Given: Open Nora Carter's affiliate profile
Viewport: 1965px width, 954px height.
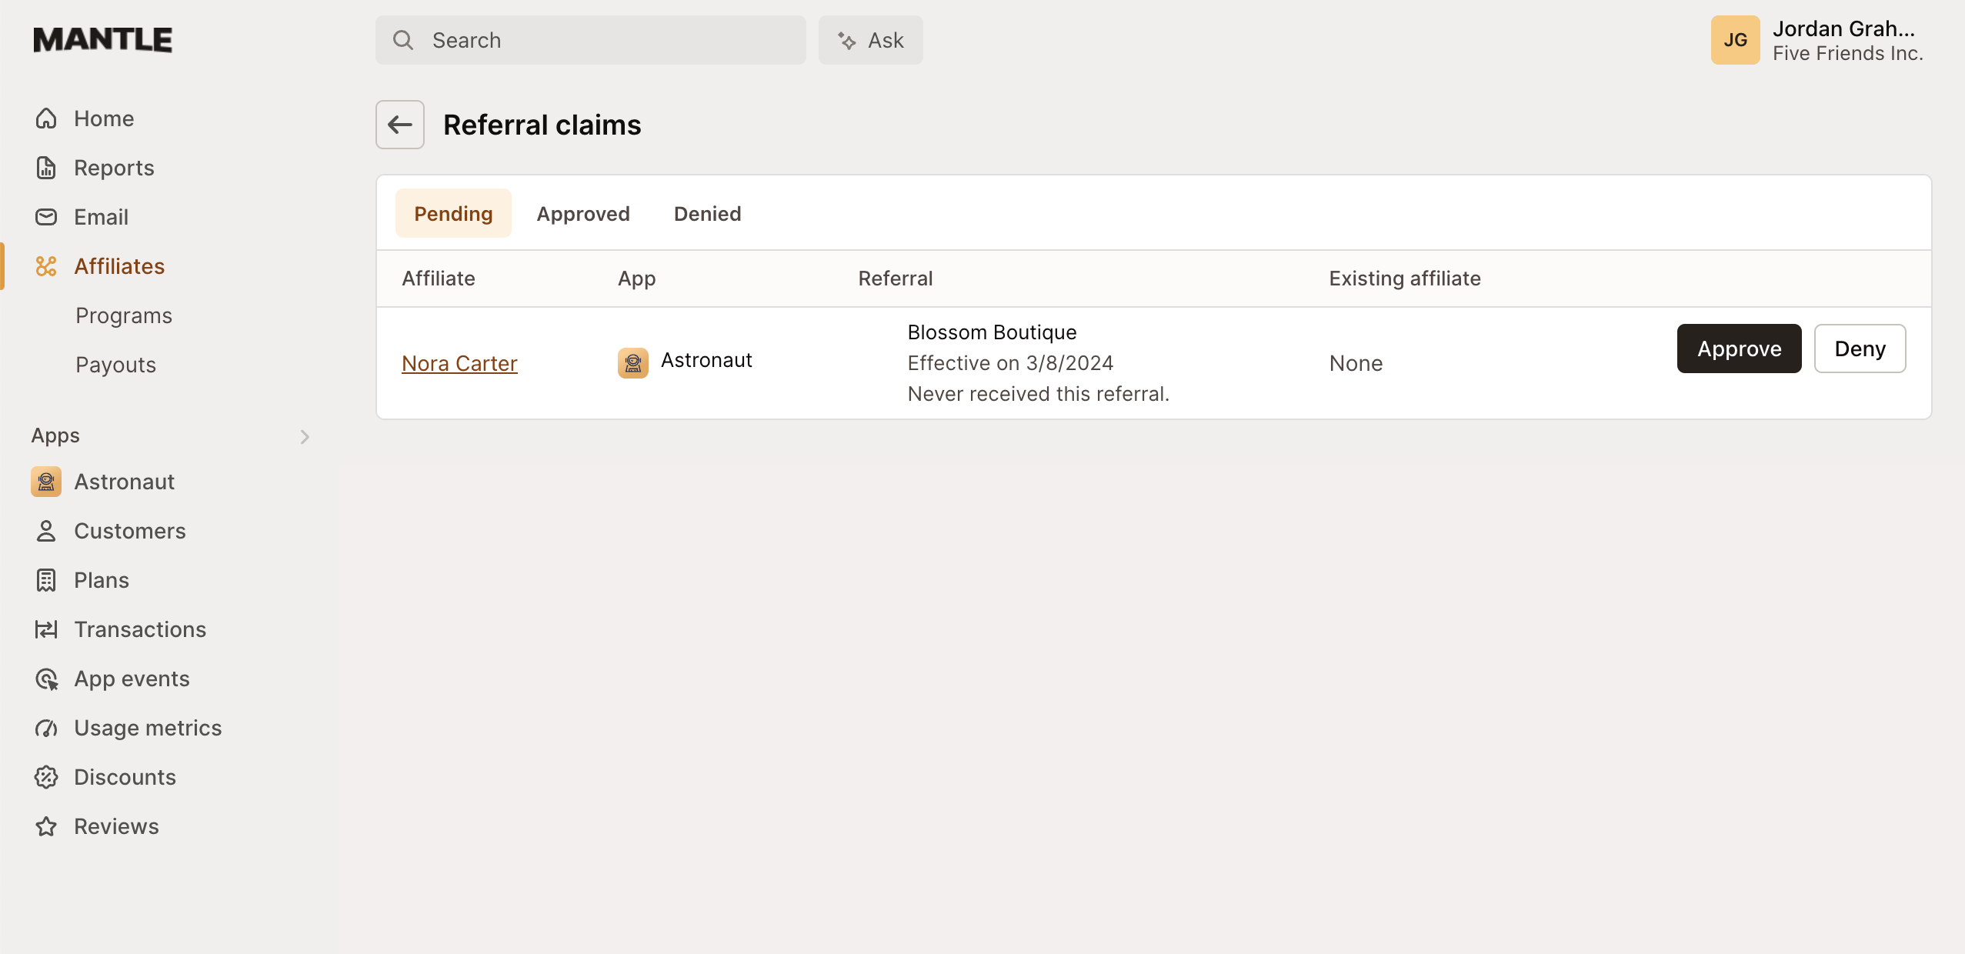Looking at the screenshot, I should click(459, 362).
